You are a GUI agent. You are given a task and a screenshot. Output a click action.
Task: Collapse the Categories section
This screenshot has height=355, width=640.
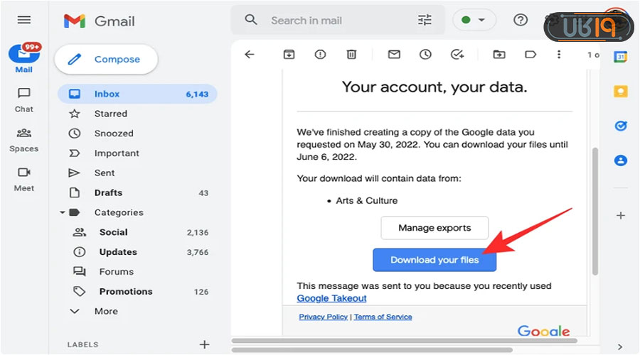(x=63, y=212)
